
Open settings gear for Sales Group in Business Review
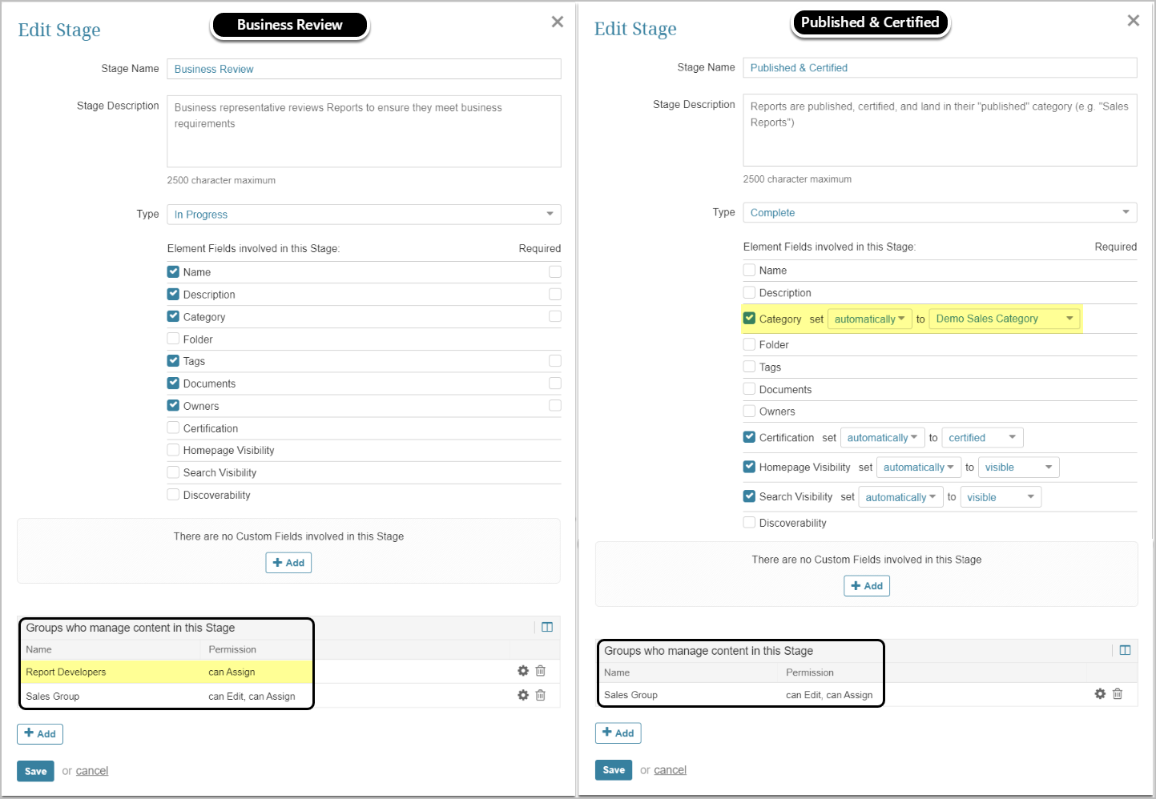(x=523, y=695)
